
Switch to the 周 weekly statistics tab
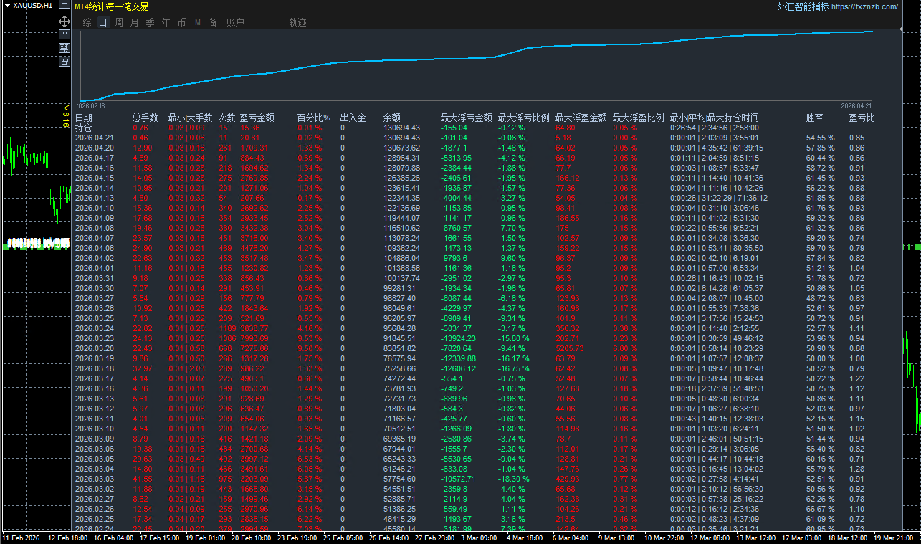118,23
